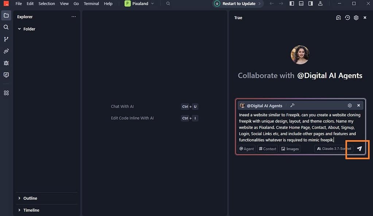Open the Pixaland project dropdown
This screenshot has height=216, width=373.
click(x=139, y=4)
